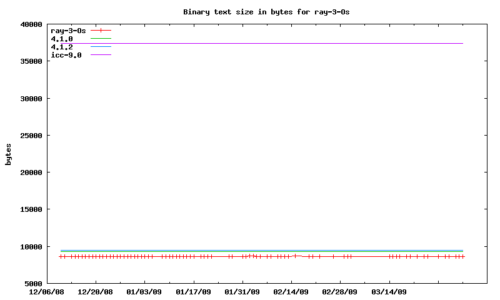Screen dimensions: 500x300
Task: Click the horizontal line just below 40000 bytes
Action: (x=262, y=43)
